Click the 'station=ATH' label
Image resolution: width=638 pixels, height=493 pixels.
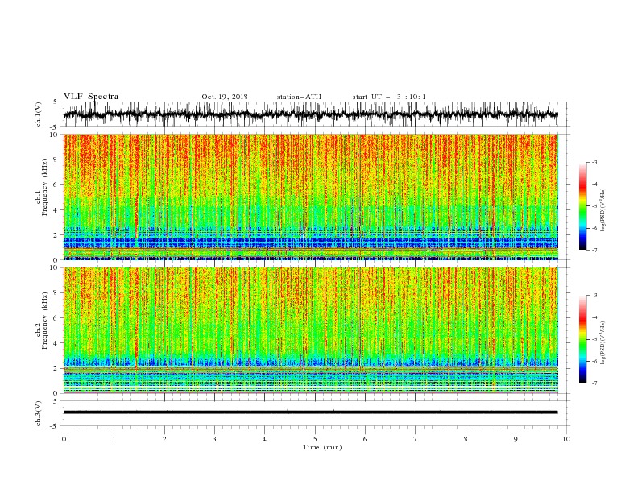pos(299,97)
